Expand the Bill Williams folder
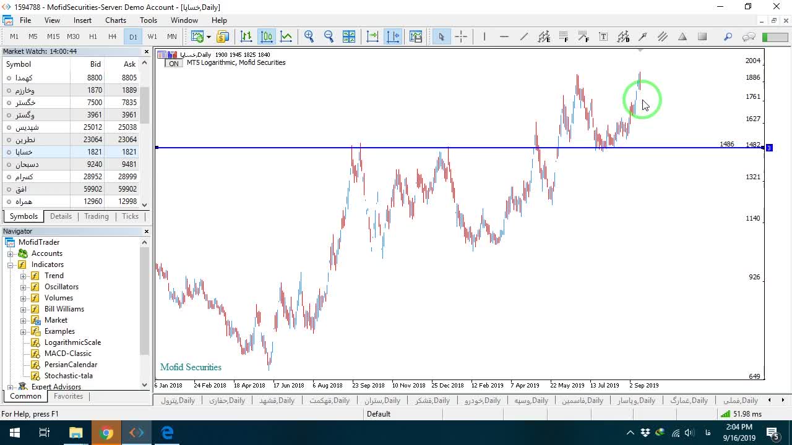792x445 pixels. [24, 309]
